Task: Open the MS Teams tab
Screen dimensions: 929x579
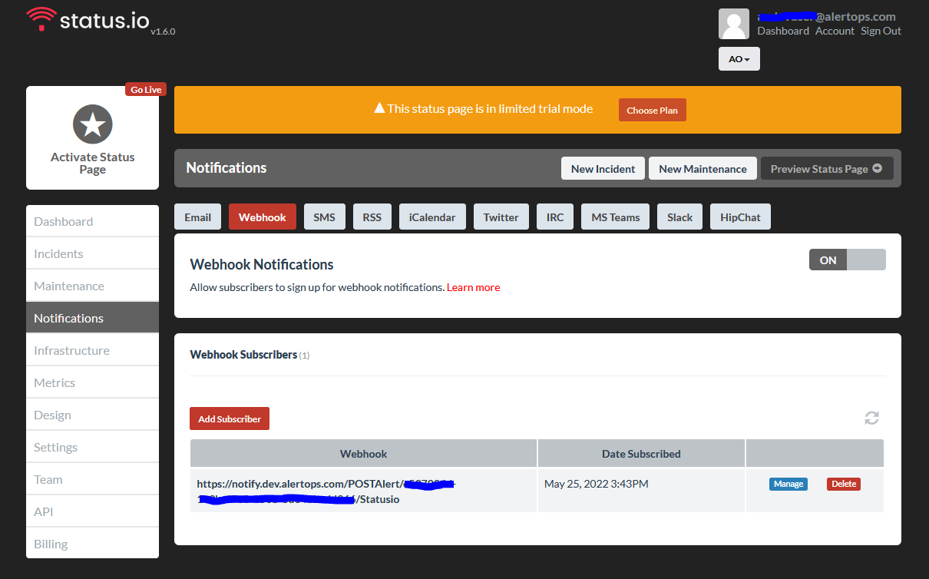Action: coord(615,217)
